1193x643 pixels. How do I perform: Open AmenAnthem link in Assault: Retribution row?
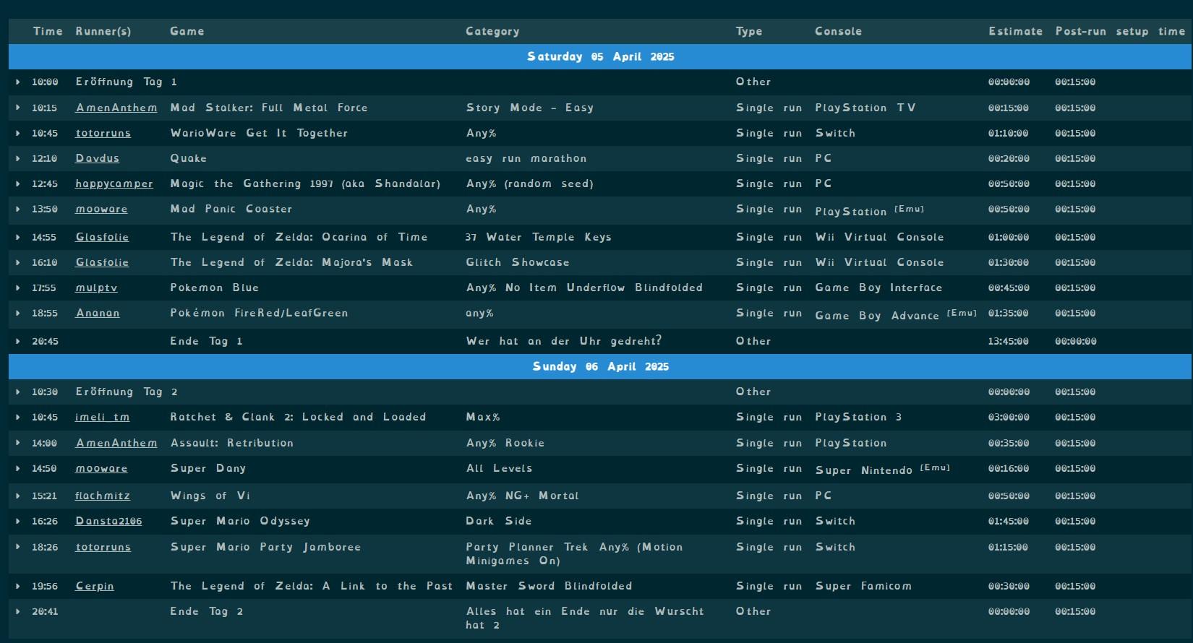point(116,443)
